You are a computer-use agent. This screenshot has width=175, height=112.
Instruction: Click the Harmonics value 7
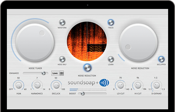[x=37, y=78]
